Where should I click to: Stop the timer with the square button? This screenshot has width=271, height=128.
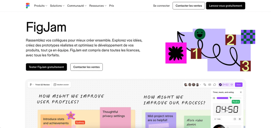click(235, 119)
